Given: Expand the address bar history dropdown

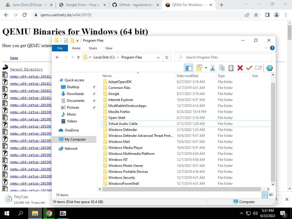Looking at the screenshot, I should click(158, 58).
